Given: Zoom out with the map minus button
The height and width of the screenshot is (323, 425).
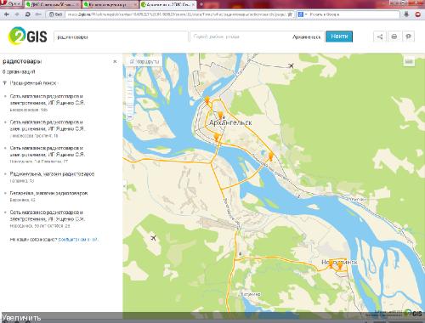Looking at the screenshot, I should tap(130, 116).
